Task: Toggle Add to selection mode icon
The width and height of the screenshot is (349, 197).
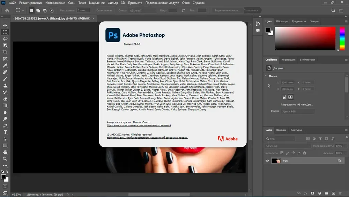Action: point(38,10)
